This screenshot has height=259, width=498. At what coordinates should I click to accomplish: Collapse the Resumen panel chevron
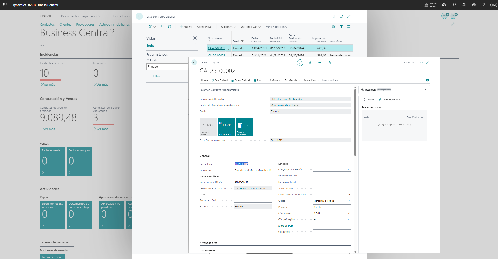(426, 90)
